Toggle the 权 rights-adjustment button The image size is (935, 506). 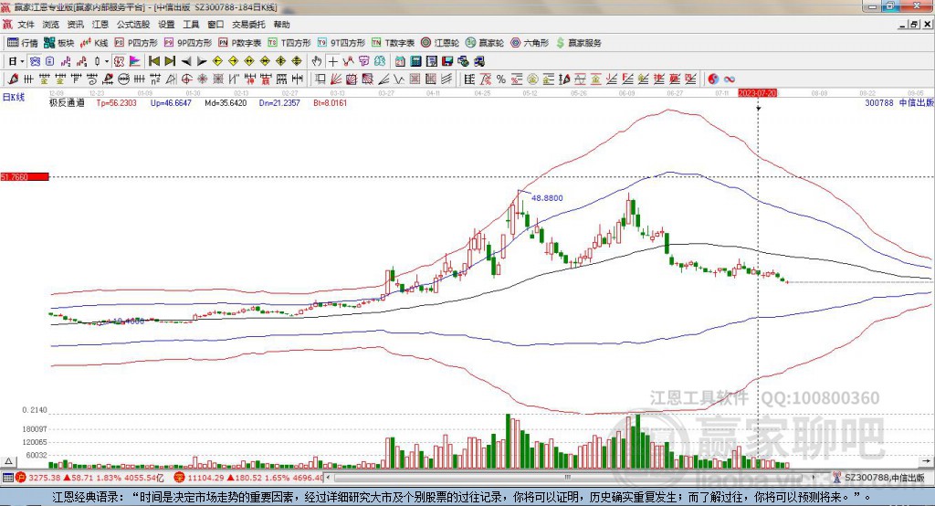coord(119,61)
